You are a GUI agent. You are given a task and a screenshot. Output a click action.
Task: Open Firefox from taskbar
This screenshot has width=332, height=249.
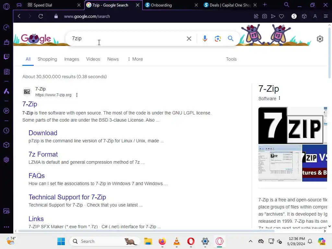(162, 241)
